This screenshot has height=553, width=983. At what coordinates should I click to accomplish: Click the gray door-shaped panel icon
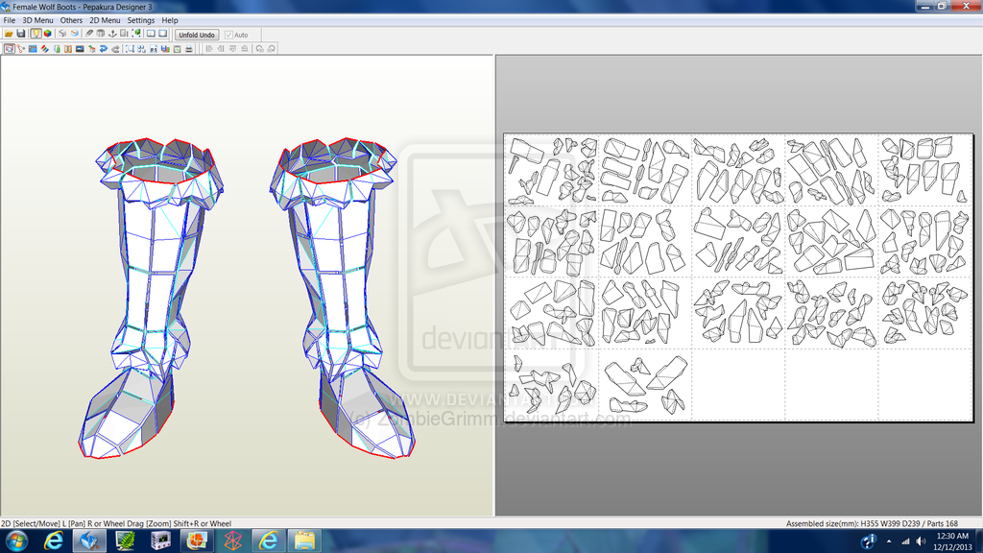pyautogui.click(x=124, y=34)
